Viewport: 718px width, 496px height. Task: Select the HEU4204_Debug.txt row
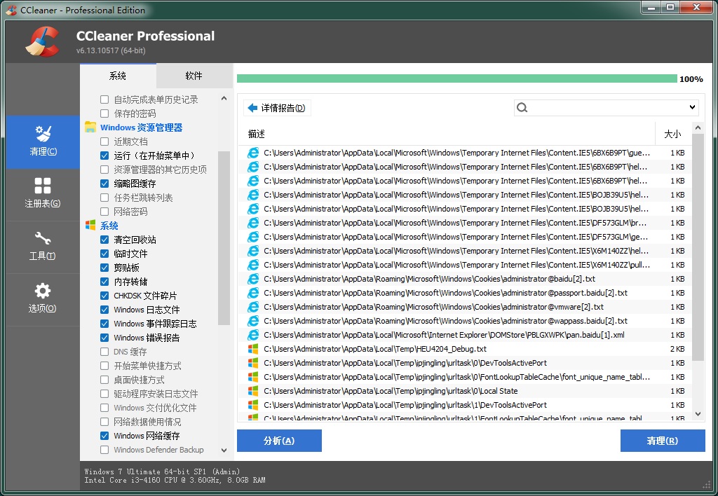465,349
